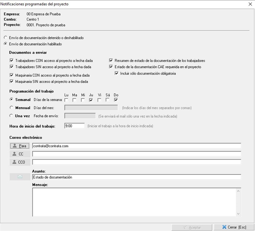Click the CC recipient button
Screen dimensions: 255x231
(x=20, y=154)
